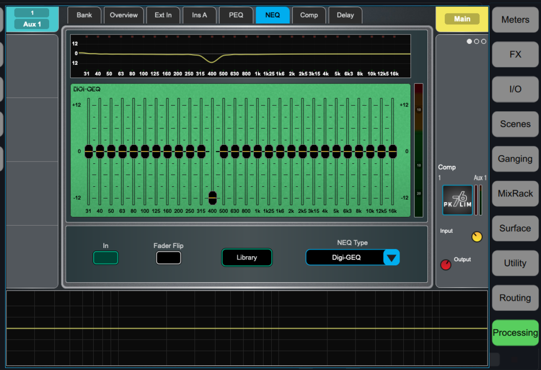Open the Meters screen
The height and width of the screenshot is (370, 541).
(515, 20)
